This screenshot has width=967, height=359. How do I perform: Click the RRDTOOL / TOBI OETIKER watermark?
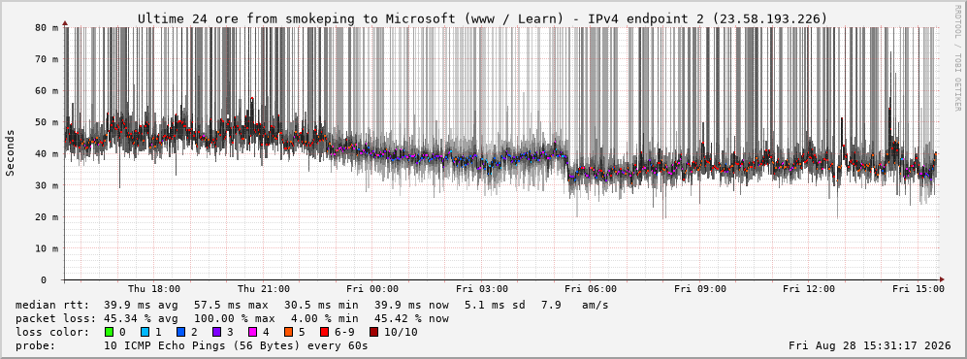pos(957,58)
